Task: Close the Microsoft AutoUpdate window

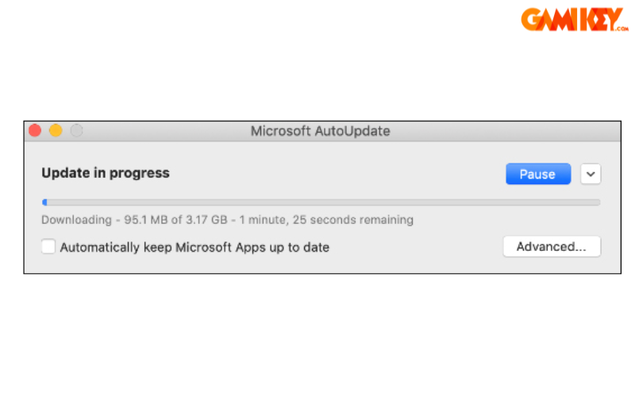Action: pos(34,131)
